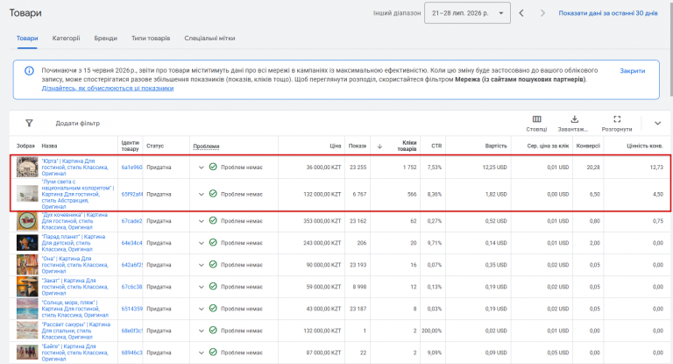
Task: Click the filter funnel icon
Action: [x=29, y=124]
